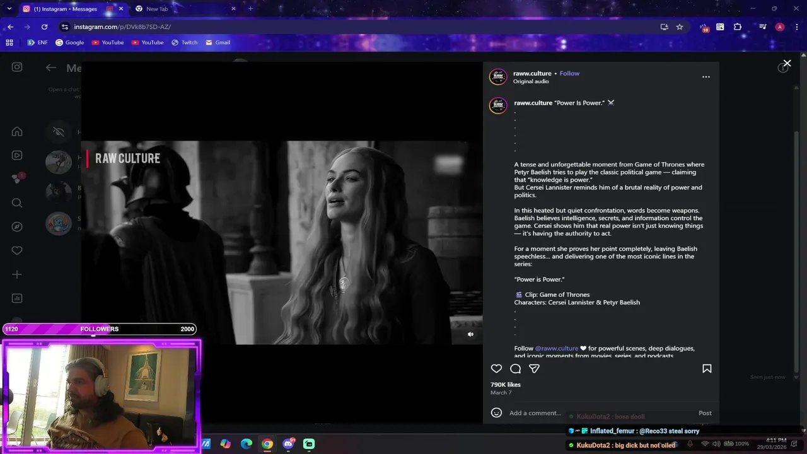Screen dimensions: 807x454
Task: Click the March 7 post date
Action: click(x=501, y=393)
